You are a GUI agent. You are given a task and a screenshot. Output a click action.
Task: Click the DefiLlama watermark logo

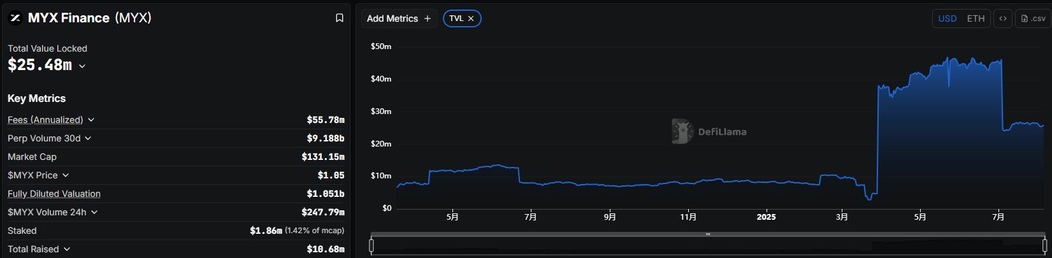tap(682, 131)
